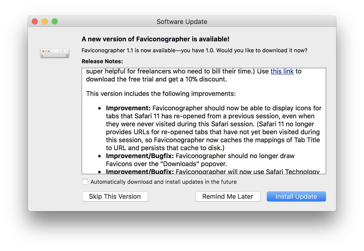The image size is (364, 251).
Task: Click the "Software Update" title bar
Action: pos(182,22)
